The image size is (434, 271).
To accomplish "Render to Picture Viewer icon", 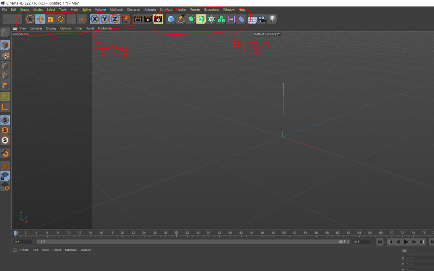I will click(148, 19).
